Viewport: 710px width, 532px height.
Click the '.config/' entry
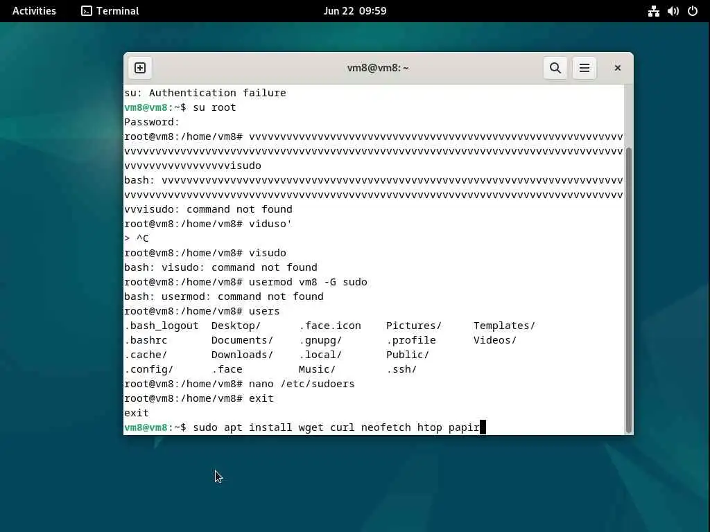pos(149,369)
